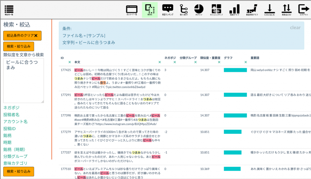The height and width of the screenshot is (179, 311).
Task: Expand the 時期 filter
Action: [7, 142]
